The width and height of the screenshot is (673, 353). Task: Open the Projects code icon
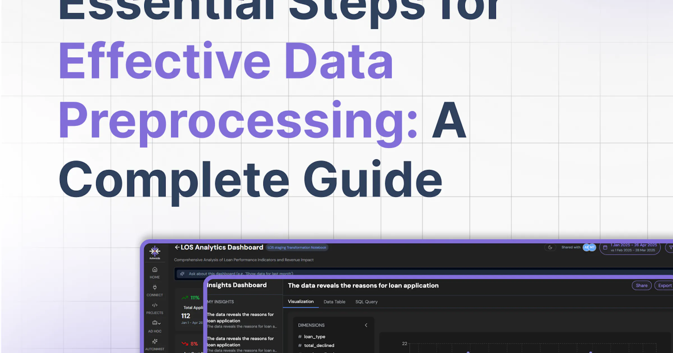pos(155,305)
